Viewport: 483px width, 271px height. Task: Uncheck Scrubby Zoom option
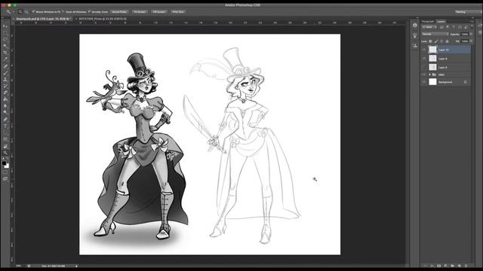coord(89,11)
